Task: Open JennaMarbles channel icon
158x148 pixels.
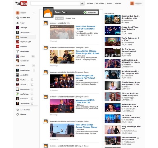Action: (18, 103)
